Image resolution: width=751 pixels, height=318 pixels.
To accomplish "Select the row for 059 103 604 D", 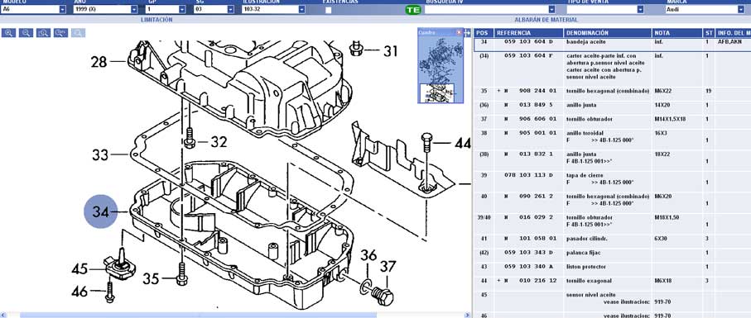I will click(612, 41).
